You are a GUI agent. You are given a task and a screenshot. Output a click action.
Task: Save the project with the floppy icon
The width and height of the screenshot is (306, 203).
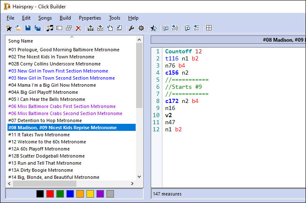click(28, 28)
